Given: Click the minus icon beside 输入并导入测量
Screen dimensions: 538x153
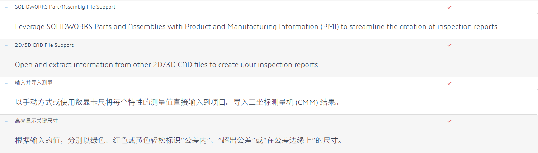Looking at the screenshot, I should click(x=6, y=83).
